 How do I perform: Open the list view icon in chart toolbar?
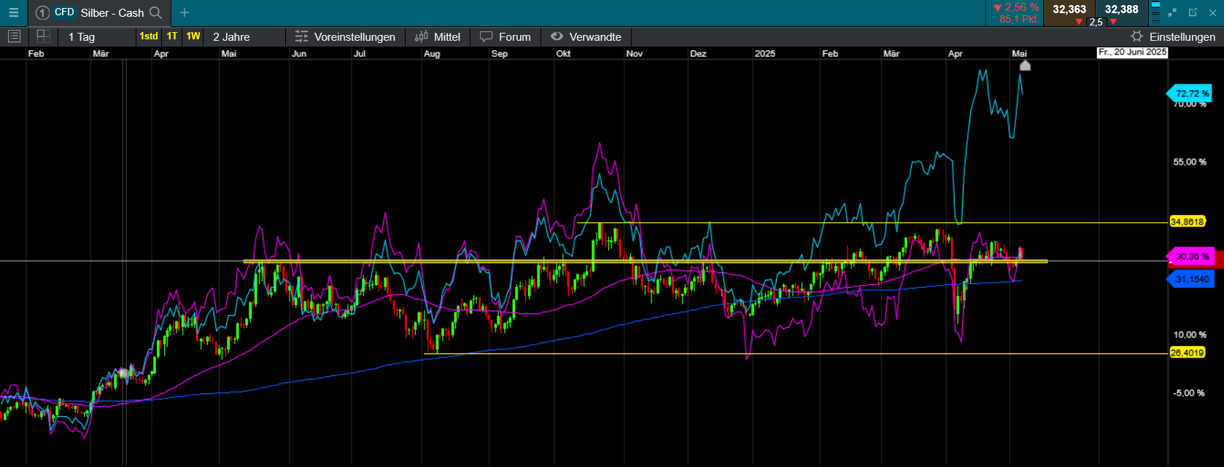(14, 36)
